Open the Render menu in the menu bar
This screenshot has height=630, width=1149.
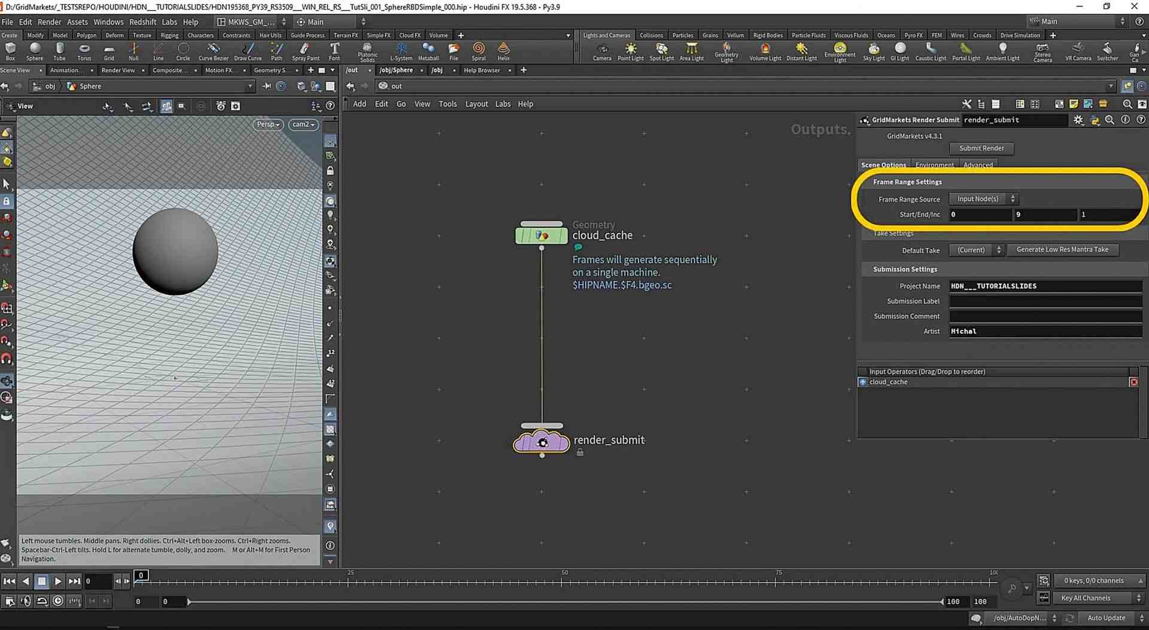tap(49, 22)
